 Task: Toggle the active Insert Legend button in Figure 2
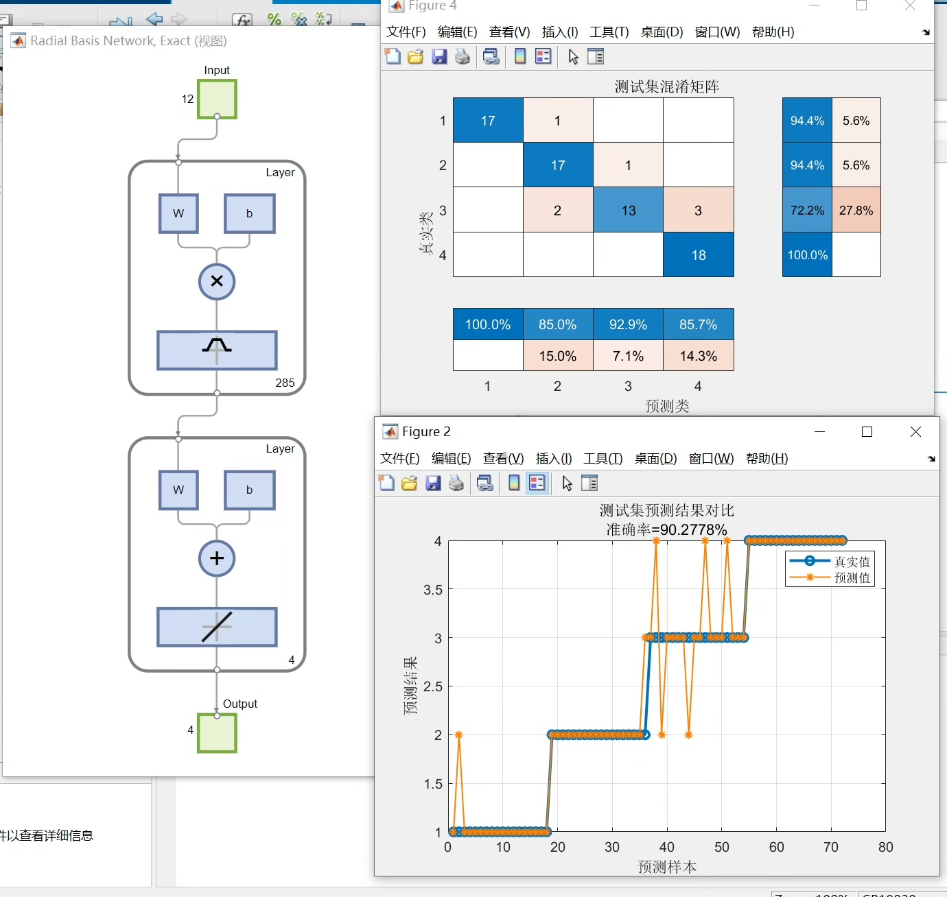(537, 483)
